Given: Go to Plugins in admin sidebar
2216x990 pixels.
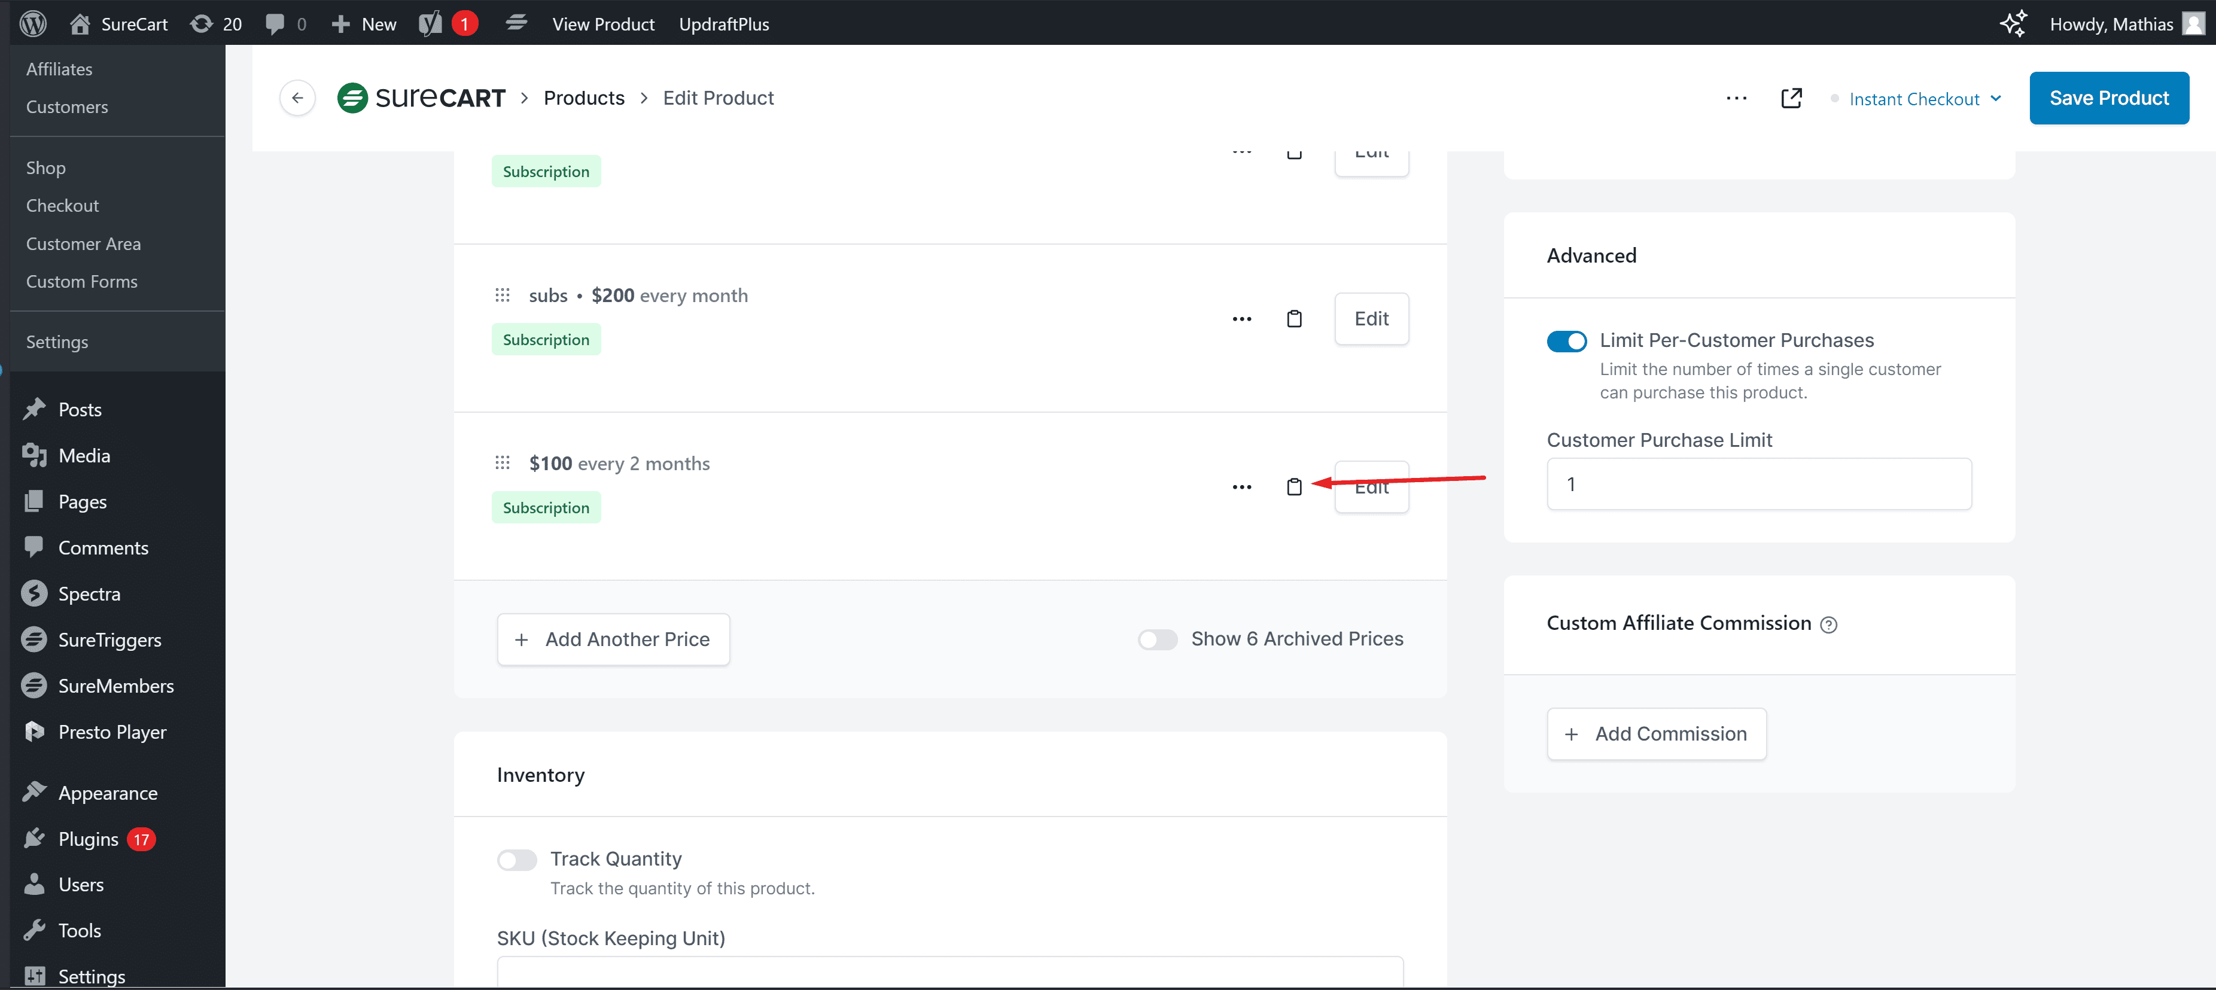Looking at the screenshot, I should (x=88, y=839).
